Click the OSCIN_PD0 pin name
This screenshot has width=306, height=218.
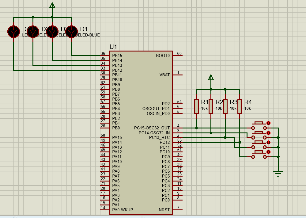158,113
